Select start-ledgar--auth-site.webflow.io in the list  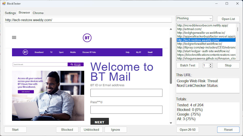pyautogui.click(x=206, y=51)
